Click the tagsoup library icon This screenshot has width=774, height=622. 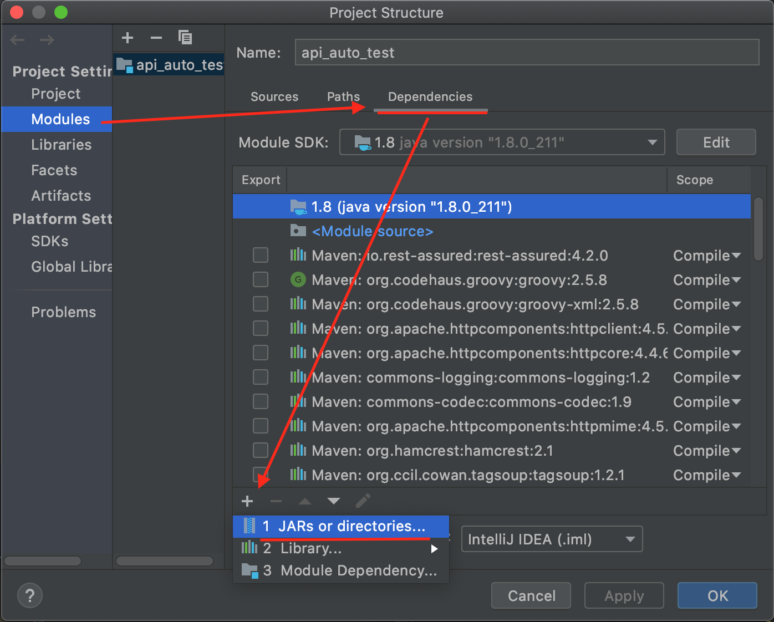point(298,475)
